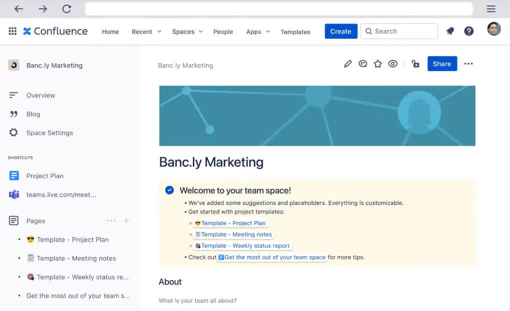This screenshot has height=311, width=510.
Task: Open the Template - Weekly status report link
Action: (242, 245)
